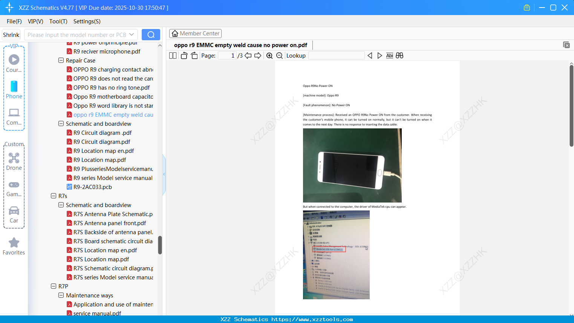Open the Drone category
Viewport: 574px width, 323px height.
14,161
